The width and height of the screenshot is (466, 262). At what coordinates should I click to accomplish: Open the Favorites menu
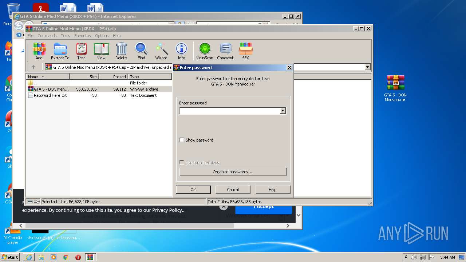click(x=83, y=36)
